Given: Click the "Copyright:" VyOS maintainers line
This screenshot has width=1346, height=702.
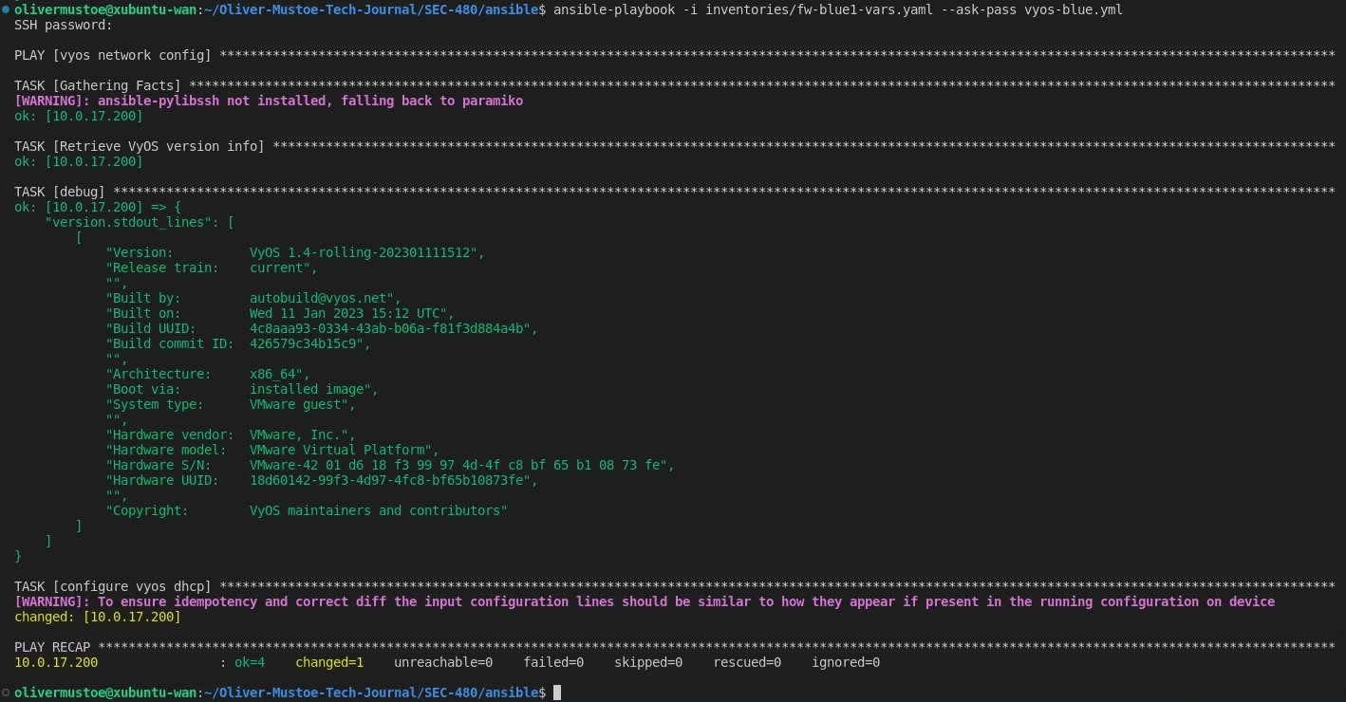Looking at the screenshot, I should point(307,510).
